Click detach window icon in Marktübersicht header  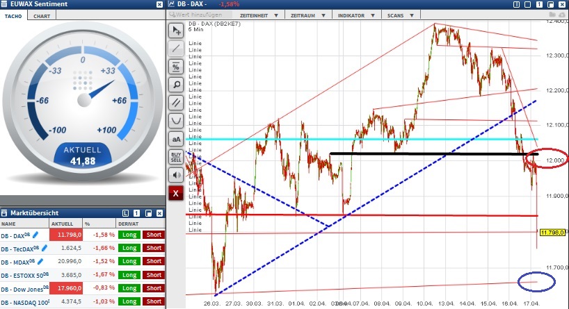point(148,213)
